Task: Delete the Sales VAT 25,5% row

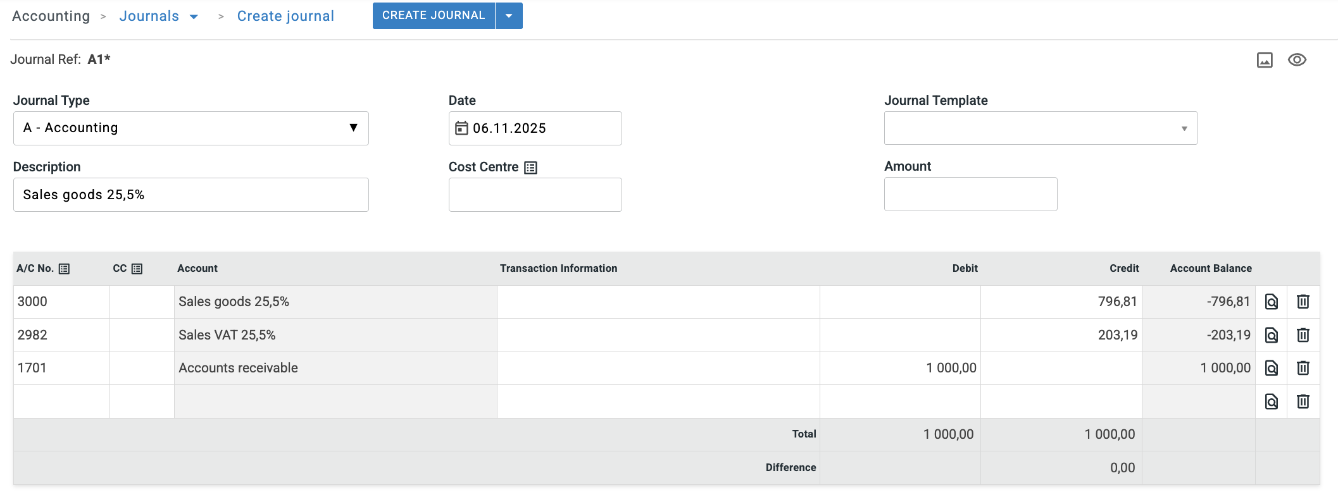Action: coord(1303,335)
